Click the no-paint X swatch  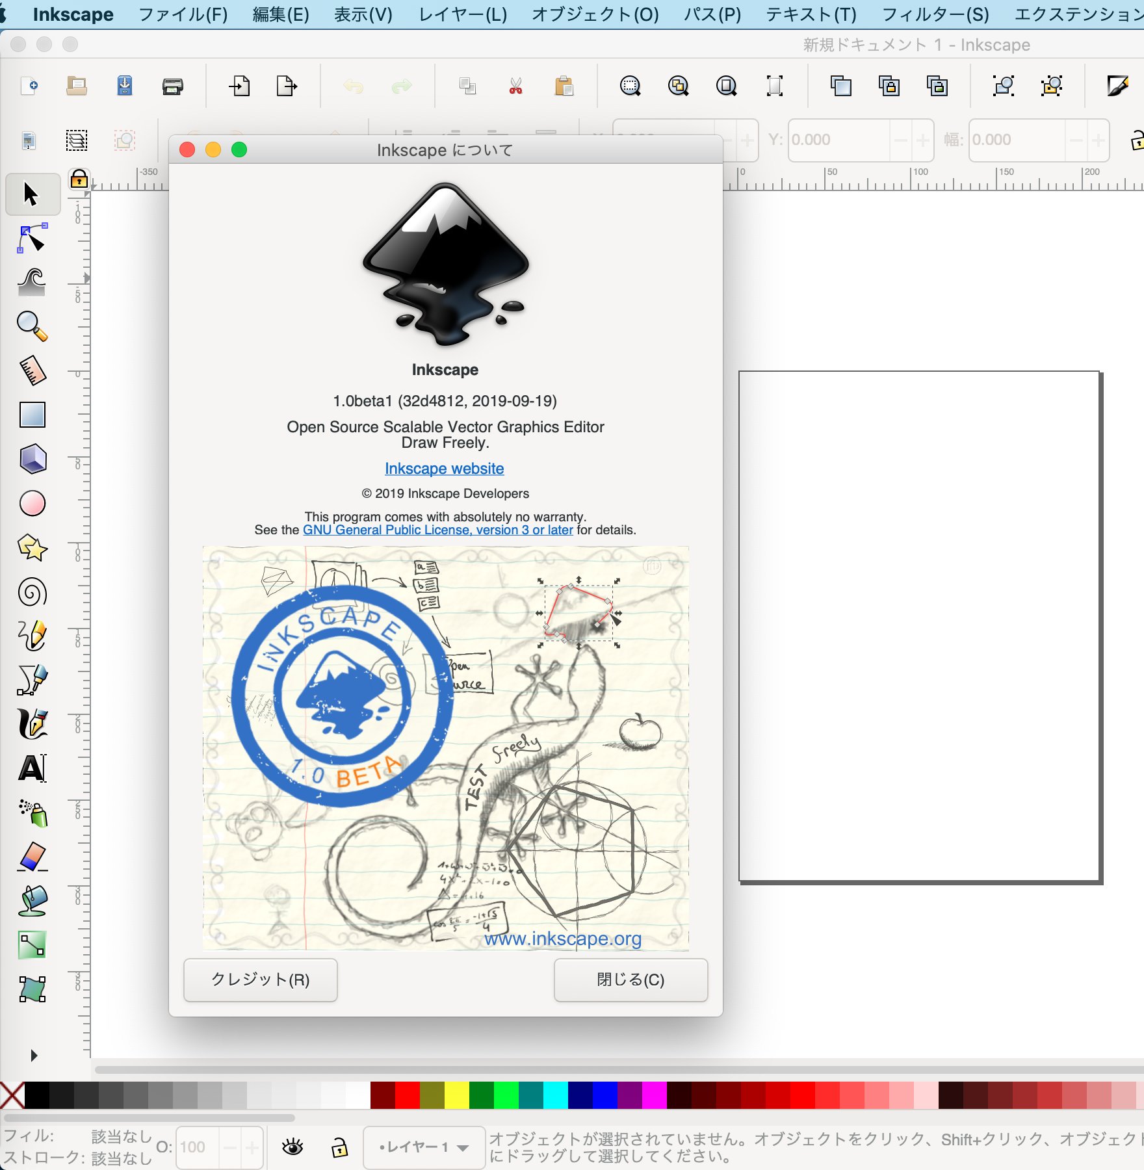click(12, 1095)
